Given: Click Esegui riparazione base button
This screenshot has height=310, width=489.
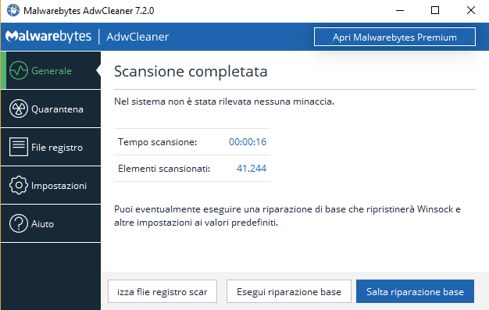Looking at the screenshot, I should pos(289,291).
